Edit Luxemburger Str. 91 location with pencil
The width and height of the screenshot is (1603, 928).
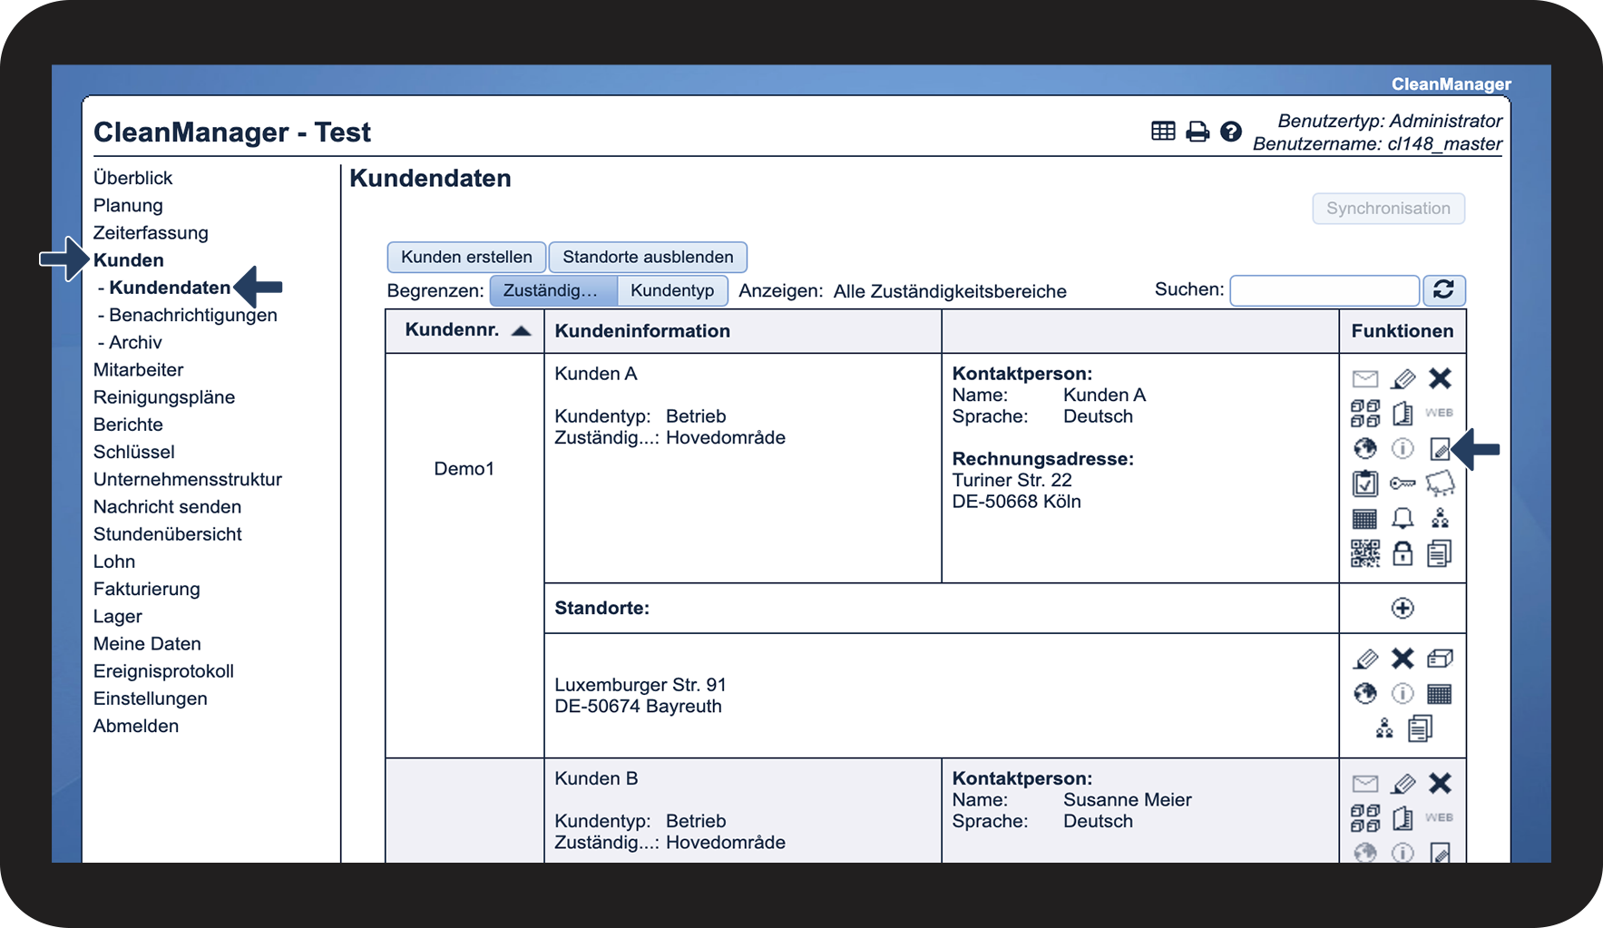coord(1365,659)
